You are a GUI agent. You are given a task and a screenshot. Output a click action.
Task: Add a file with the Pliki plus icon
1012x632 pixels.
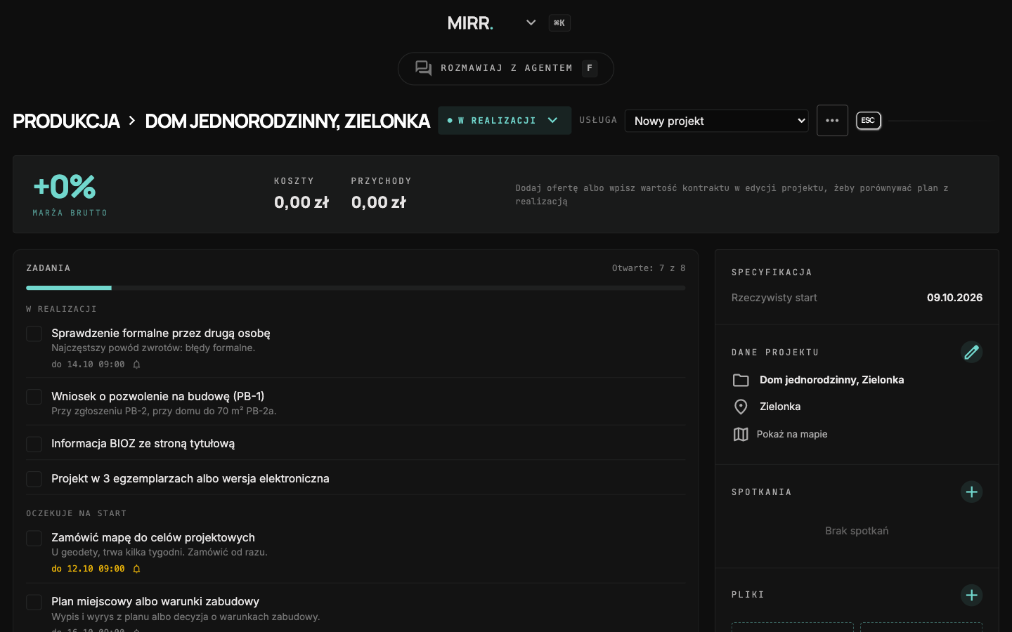click(x=971, y=595)
